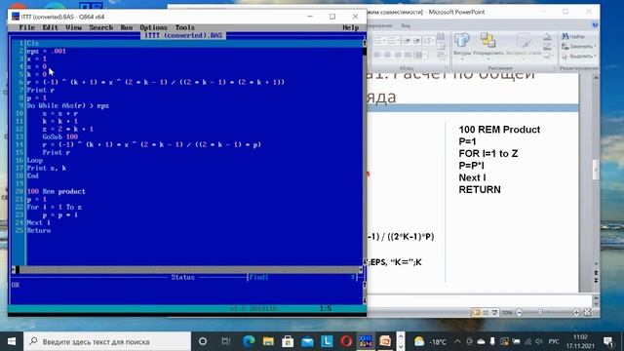Click the zoom in plus button in PowerPoint
624x351 pixels.
point(576,313)
